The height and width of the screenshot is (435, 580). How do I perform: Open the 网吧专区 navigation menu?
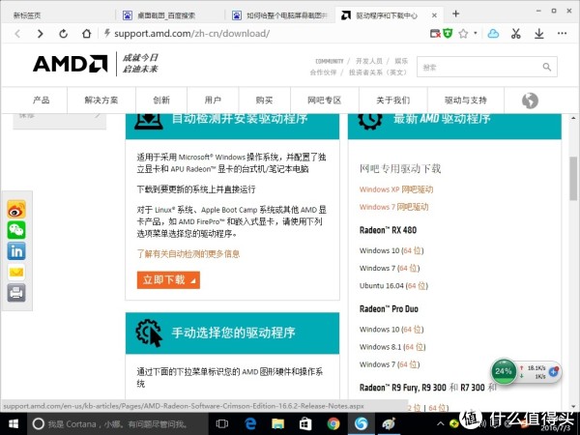coord(325,100)
